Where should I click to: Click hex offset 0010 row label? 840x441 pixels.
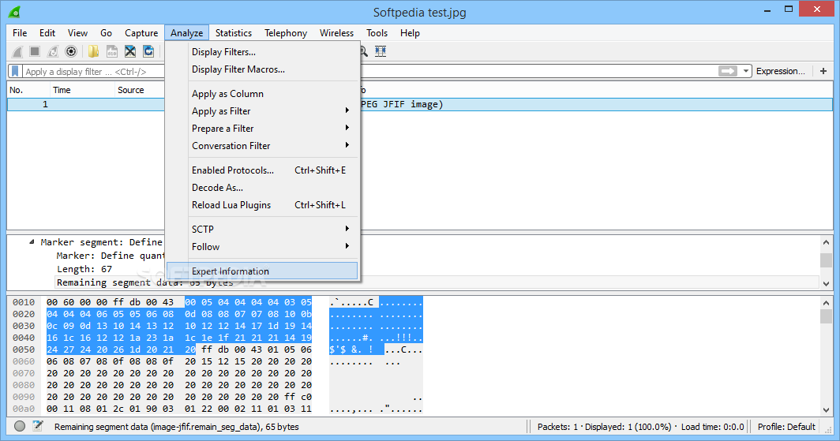(24, 302)
